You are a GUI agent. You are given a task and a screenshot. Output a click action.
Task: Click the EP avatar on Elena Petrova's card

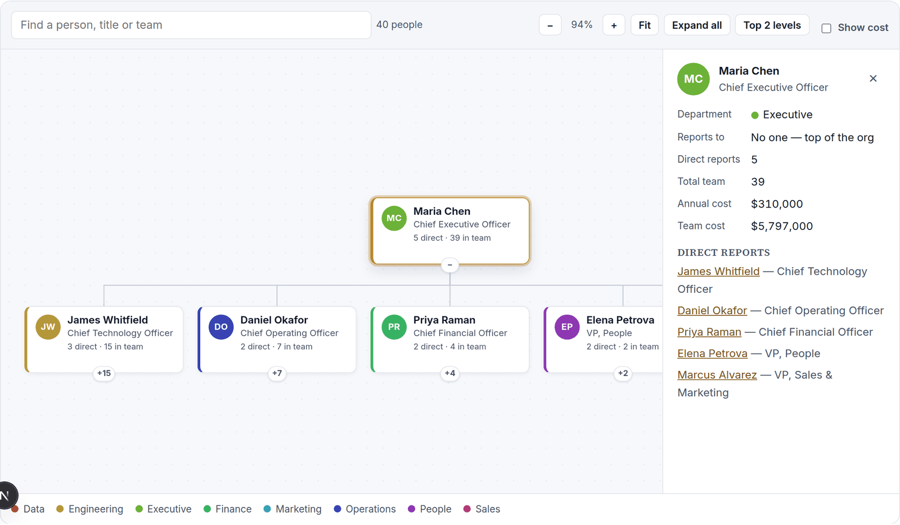click(567, 327)
